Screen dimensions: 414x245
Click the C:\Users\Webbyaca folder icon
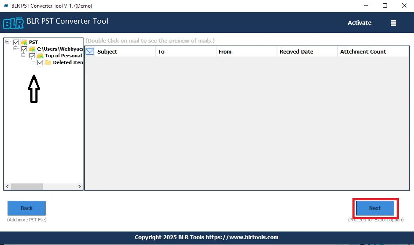point(32,49)
